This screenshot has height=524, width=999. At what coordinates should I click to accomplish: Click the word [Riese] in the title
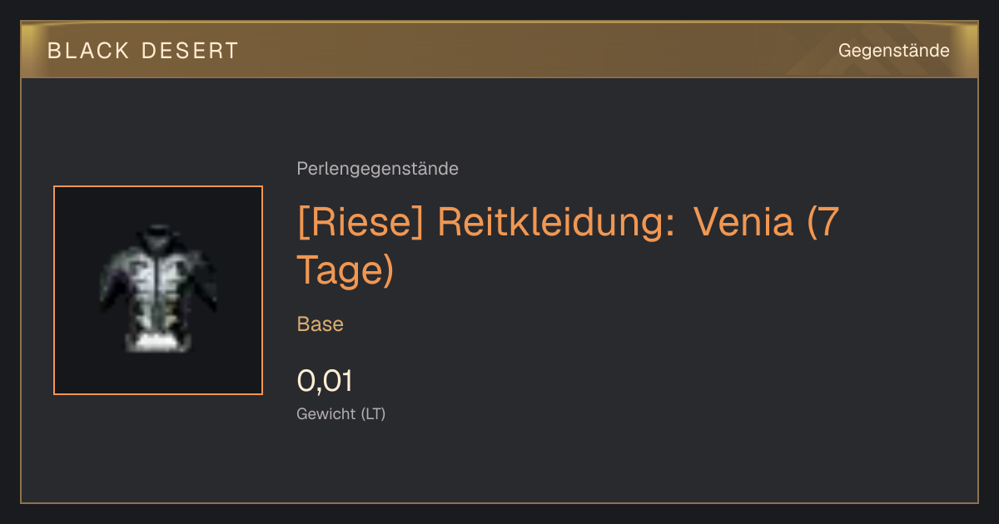tap(359, 223)
